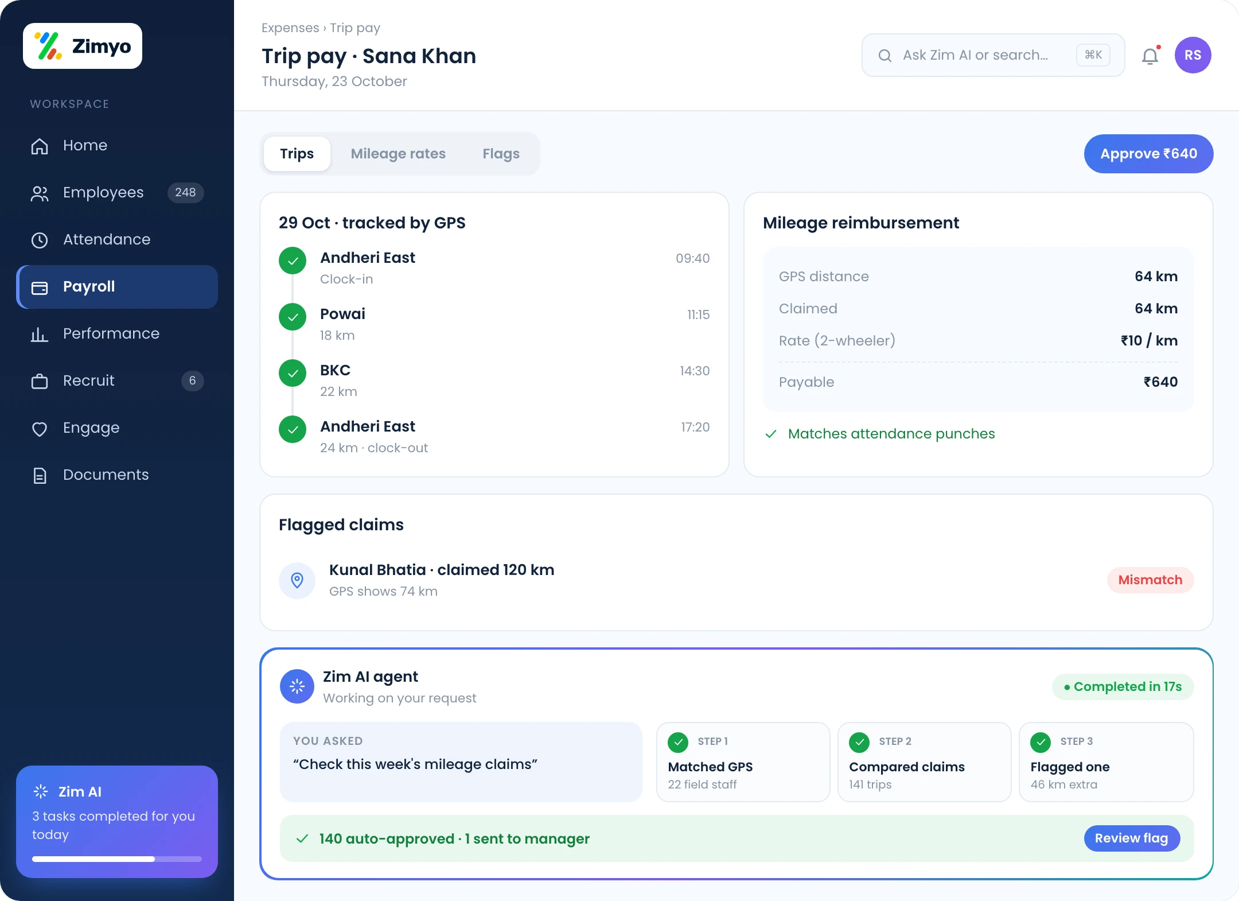
Task: Click the 17:20 clock-out time
Action: click(x=695, y=427)
